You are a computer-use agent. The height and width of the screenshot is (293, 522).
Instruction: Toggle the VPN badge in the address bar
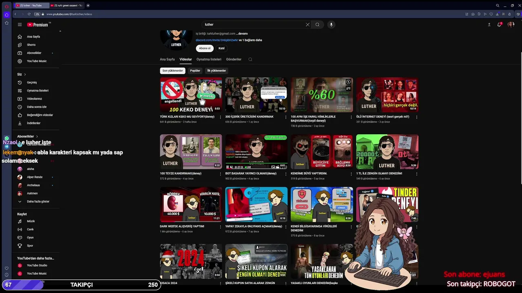point(37,14)
